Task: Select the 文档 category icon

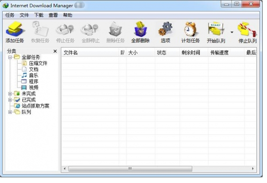Action: [x=24, y=69]
